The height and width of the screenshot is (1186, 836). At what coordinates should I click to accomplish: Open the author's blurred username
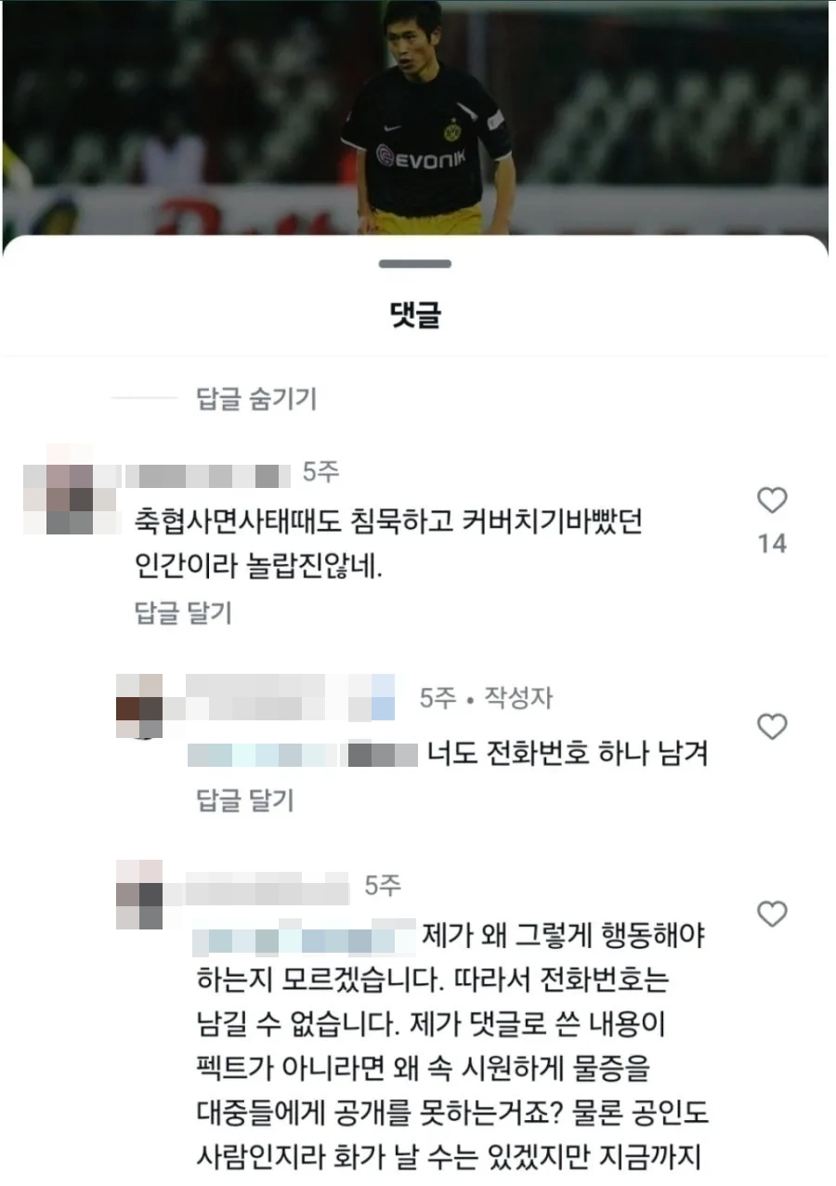tap(291, 698)
